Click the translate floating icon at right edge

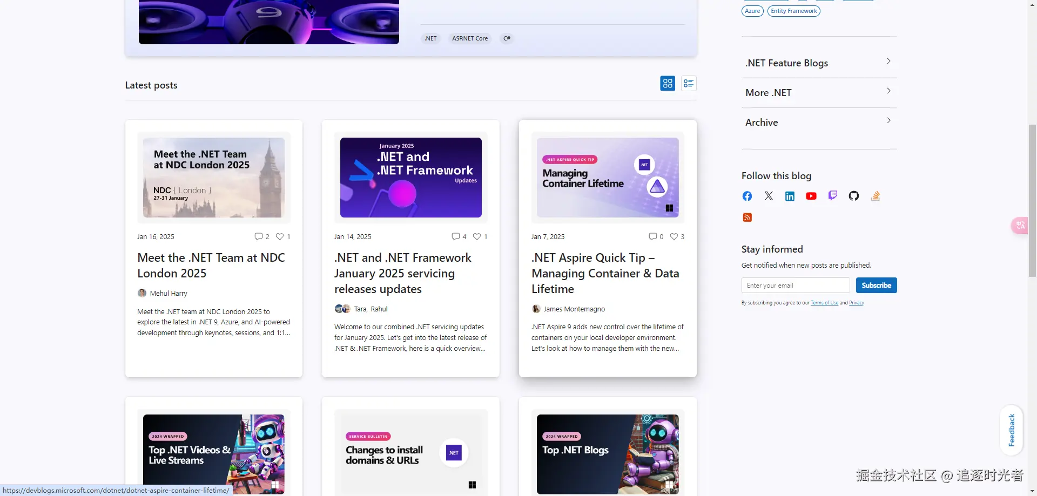(x=1020, y=226)
